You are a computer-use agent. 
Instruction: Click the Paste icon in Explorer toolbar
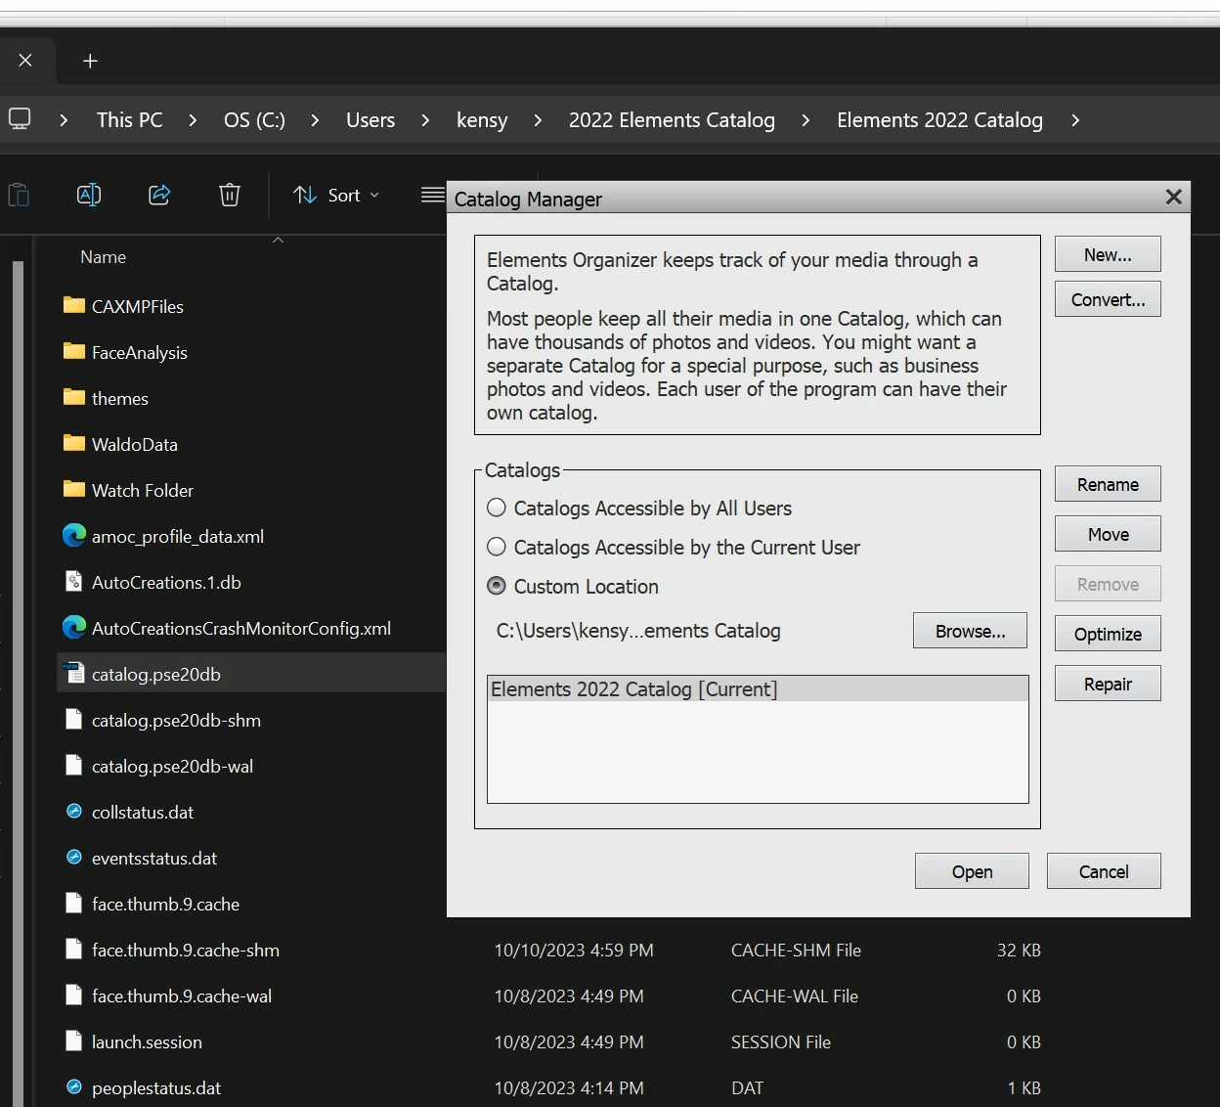[x=19, y=196]
